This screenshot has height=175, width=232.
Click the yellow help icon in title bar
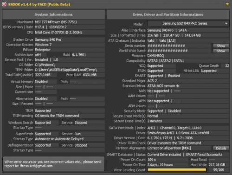[x=227, y=4]
